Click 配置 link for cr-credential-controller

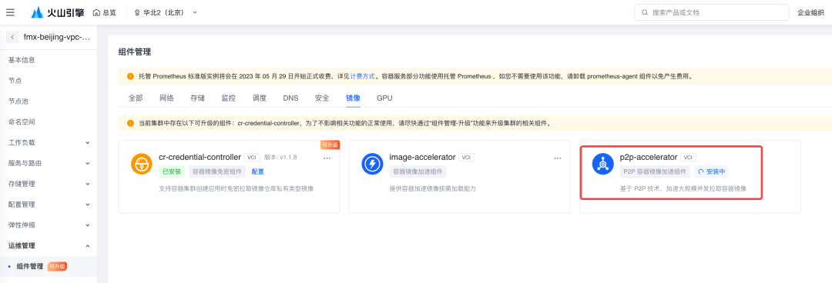(258, 171)
